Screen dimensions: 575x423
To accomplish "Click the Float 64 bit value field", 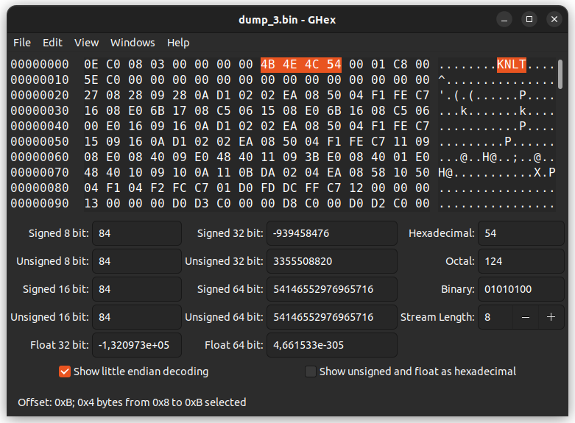I will [x=331, y=345].
